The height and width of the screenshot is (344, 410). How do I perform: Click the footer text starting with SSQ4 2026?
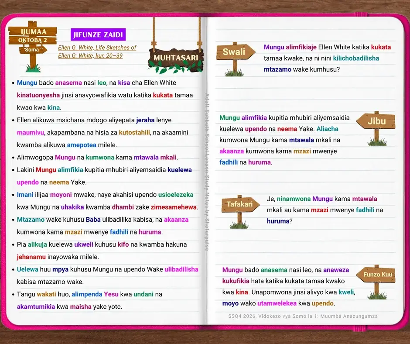pyautogui.click(x=303, y=316)
